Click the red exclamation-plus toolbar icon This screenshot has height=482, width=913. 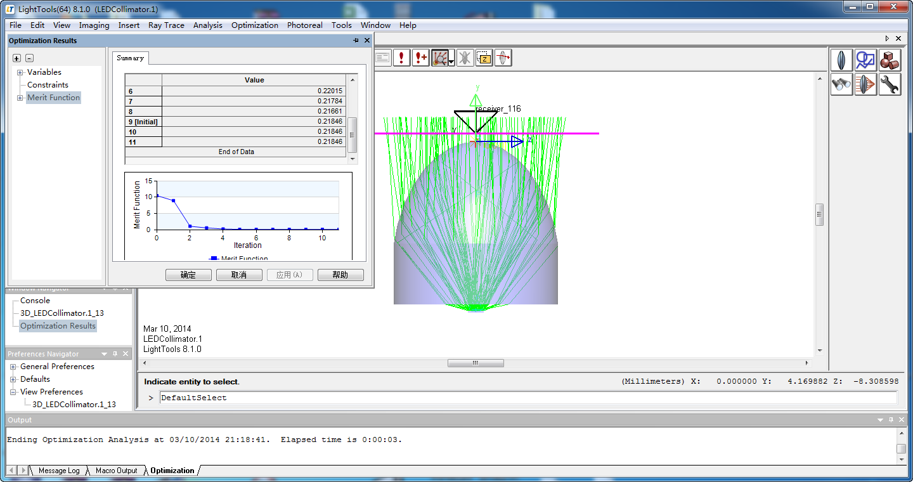tap(420, 58)
